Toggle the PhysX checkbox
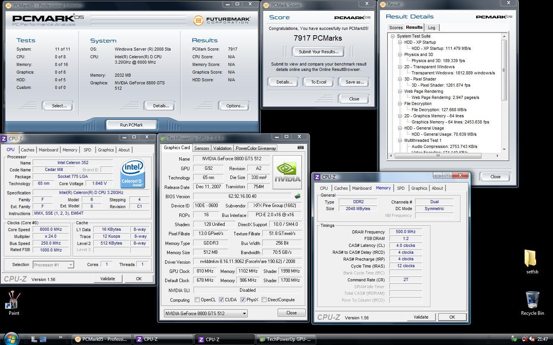The width and height of the screenshot is (553, 345). pos(243,300)
